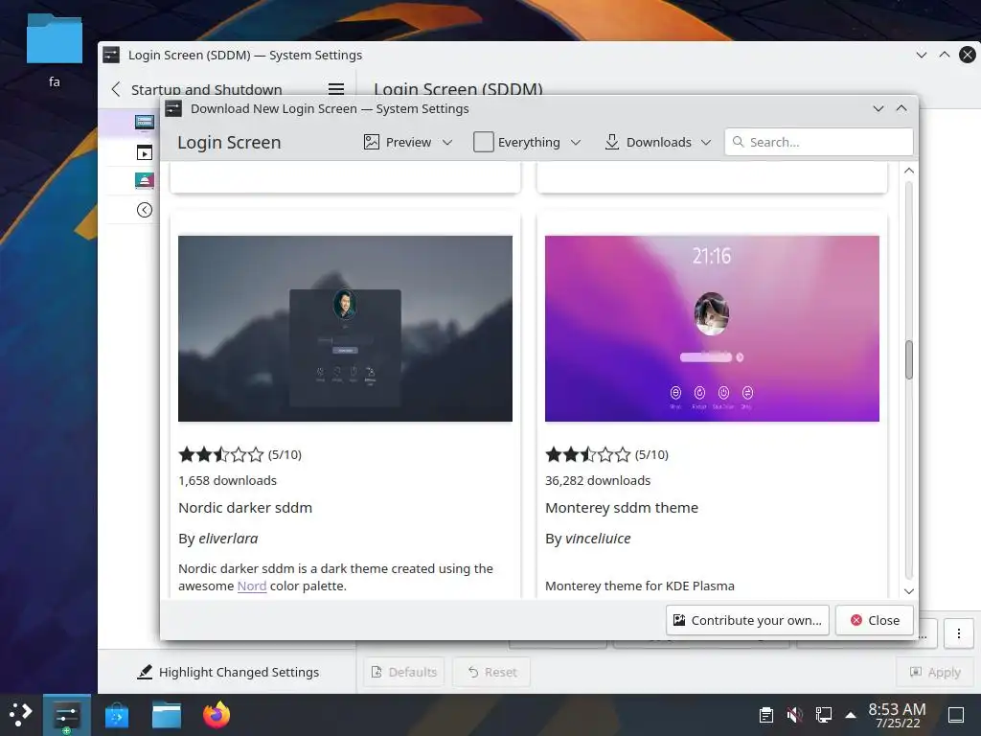Click the scroll up arrow of the theme list
This screenshot has height=736, width=981.
(x=909, y=171)
